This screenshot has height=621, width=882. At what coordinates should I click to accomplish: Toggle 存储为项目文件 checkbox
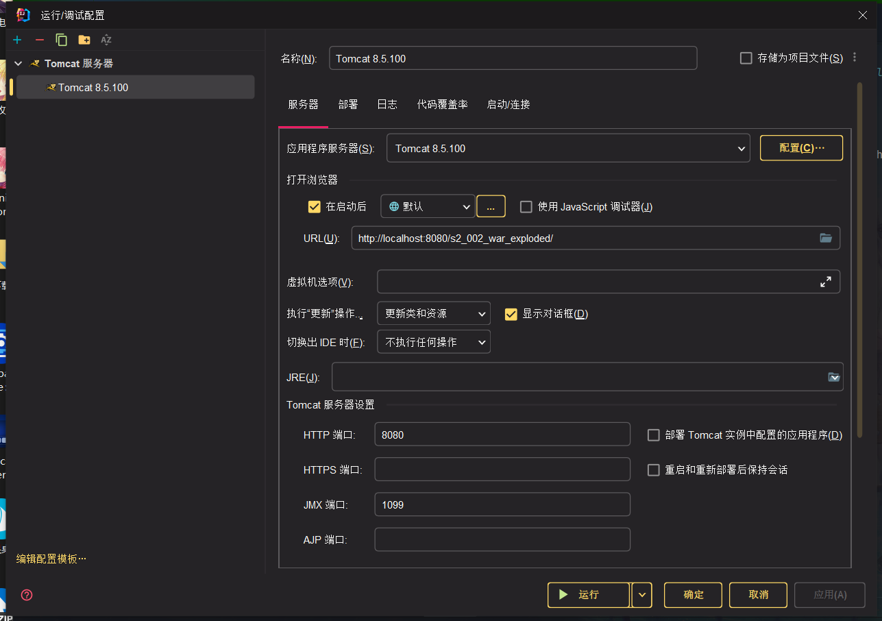[x=746, y=58]
